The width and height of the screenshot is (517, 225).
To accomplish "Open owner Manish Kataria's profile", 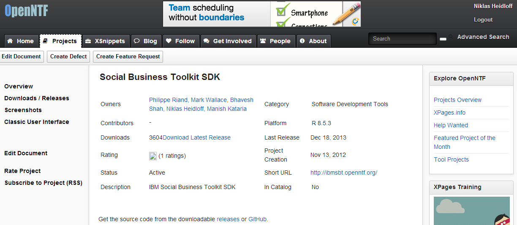I will 227,109.
